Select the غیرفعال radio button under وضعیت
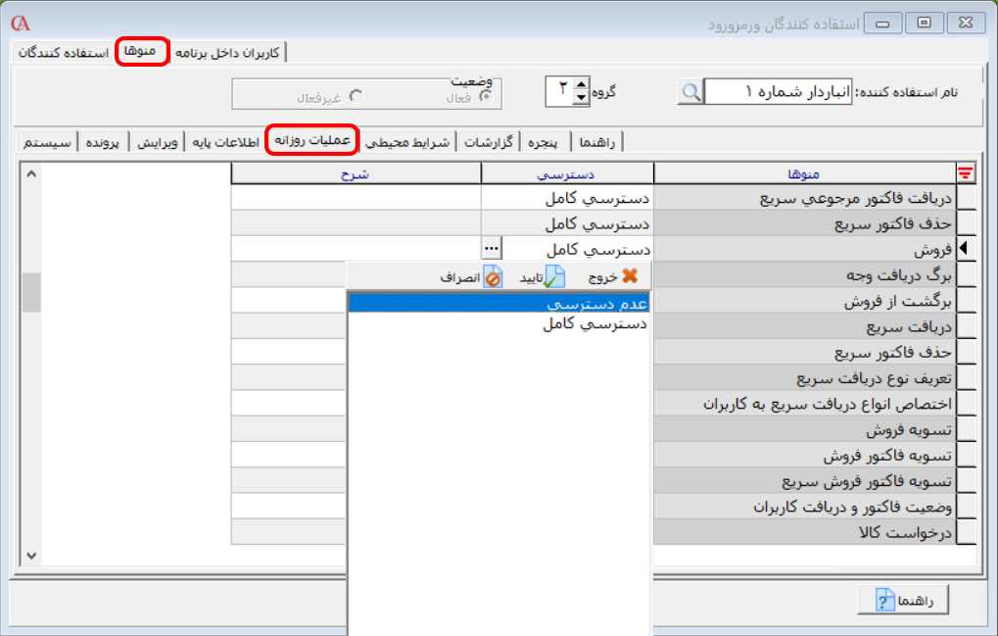Viewport: 998px width, 636px height. pyautogui.click(x=356, y=94)
